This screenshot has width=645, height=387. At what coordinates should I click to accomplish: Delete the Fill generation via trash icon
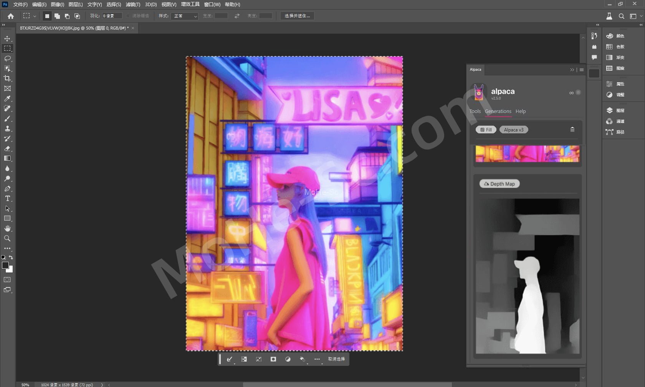pyautogui.click(x=572, y=130)
